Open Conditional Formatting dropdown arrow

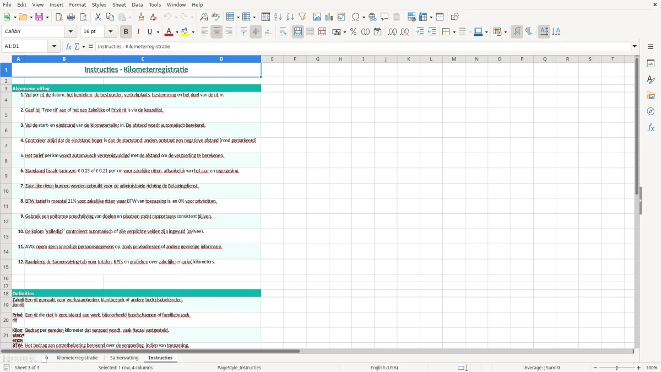click(x=505, y=32)
